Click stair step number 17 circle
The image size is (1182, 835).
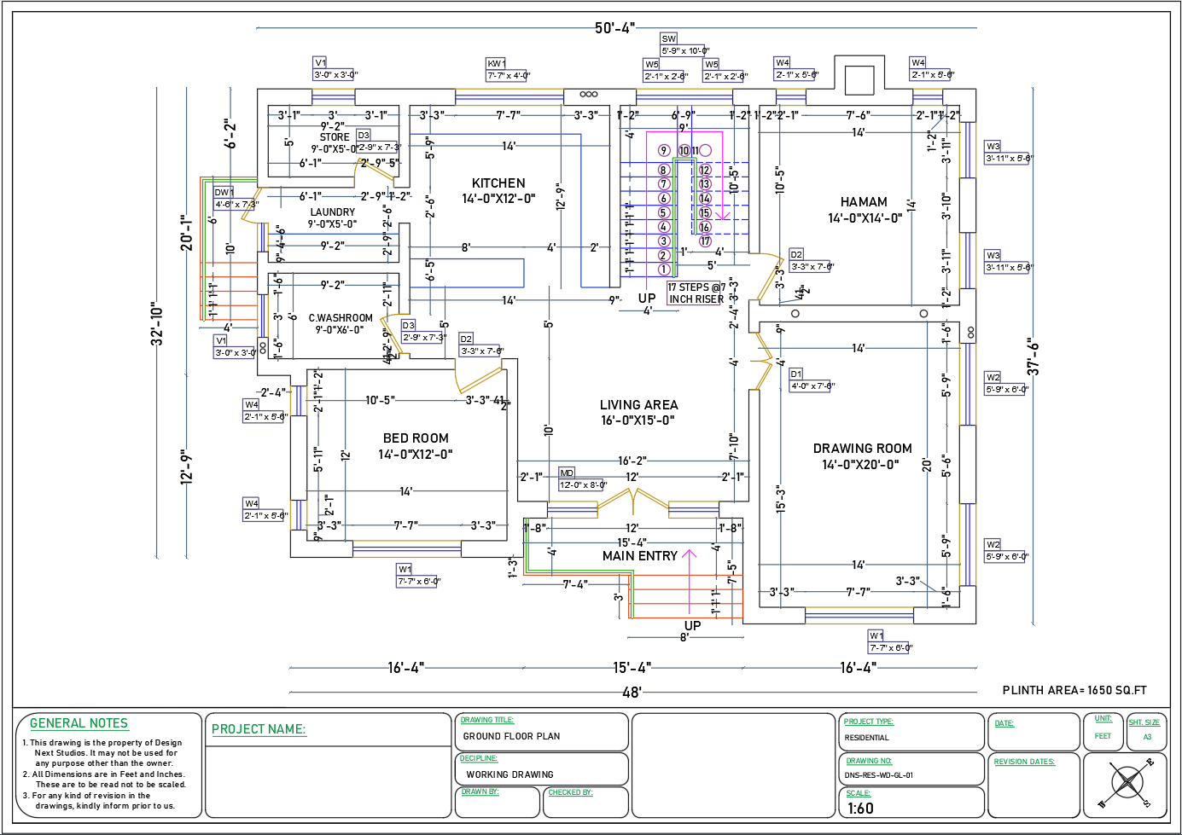(x=705, y=241)
